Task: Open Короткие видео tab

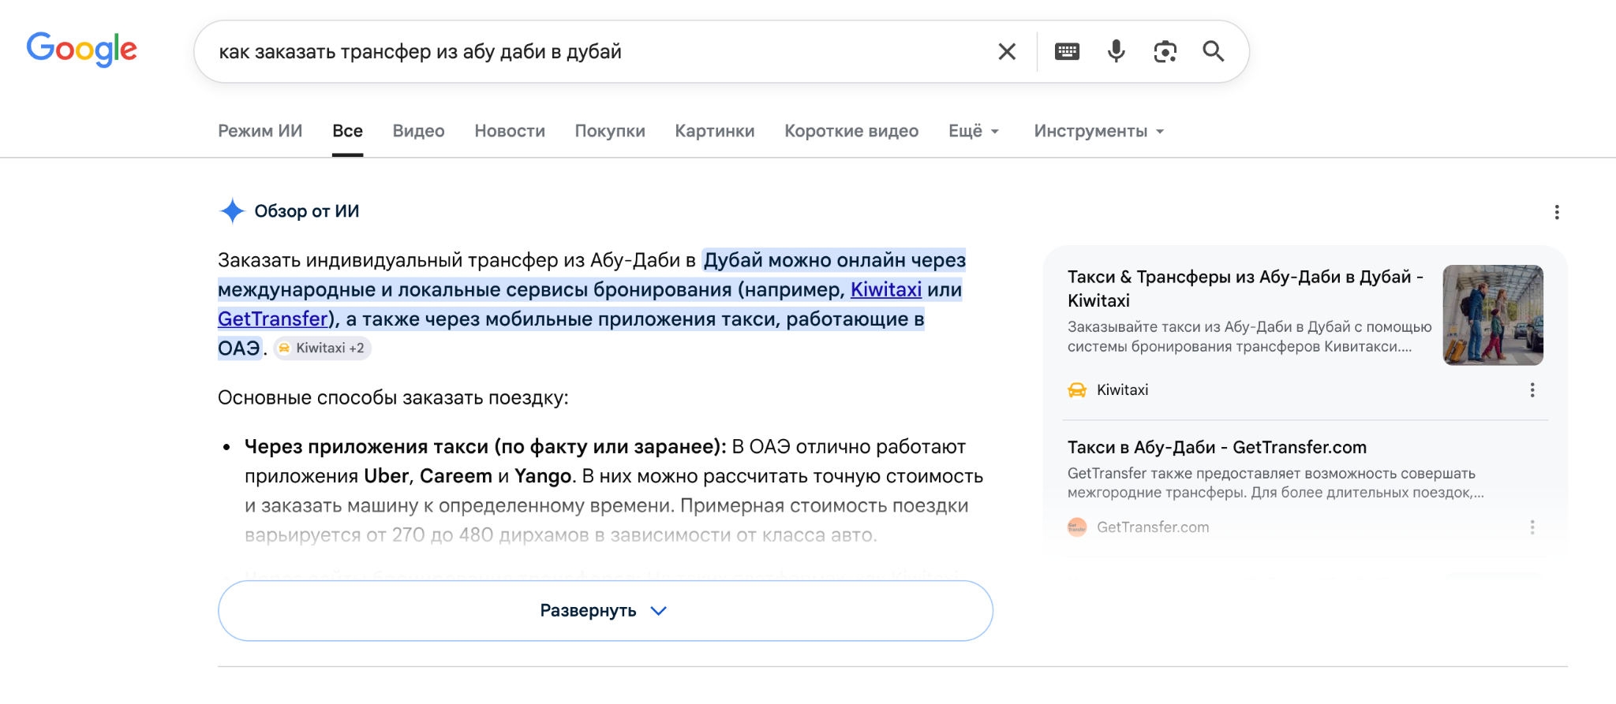Action: click(851, 131)
